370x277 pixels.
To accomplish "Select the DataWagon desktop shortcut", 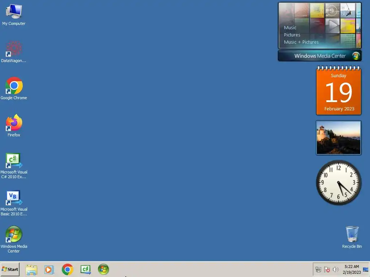I will point(14,52).
